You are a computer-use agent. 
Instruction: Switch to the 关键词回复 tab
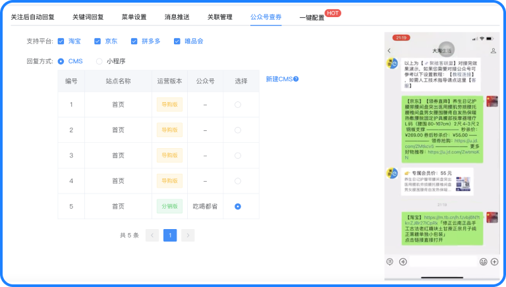tap(91, 16)
